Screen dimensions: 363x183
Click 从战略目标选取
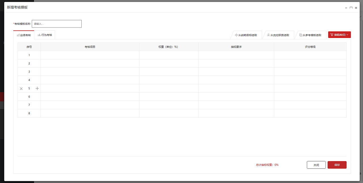246,35
